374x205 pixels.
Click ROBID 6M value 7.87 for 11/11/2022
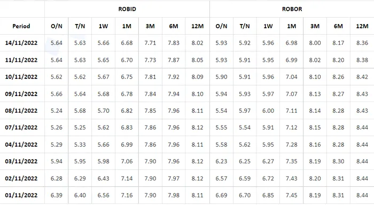pos(174,60)
